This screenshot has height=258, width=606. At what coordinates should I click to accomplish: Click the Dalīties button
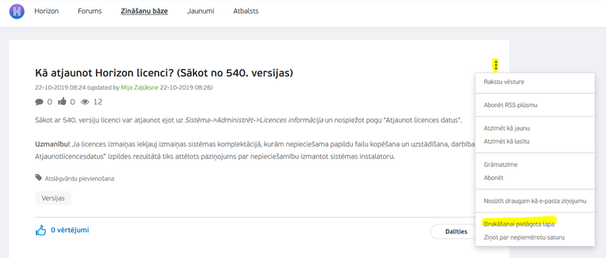click(455, 232)
